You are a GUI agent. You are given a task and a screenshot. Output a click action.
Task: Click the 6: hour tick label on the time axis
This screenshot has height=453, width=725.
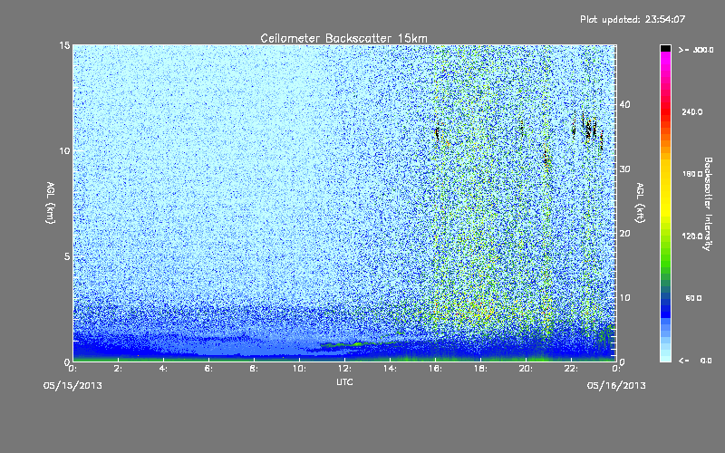208,369
